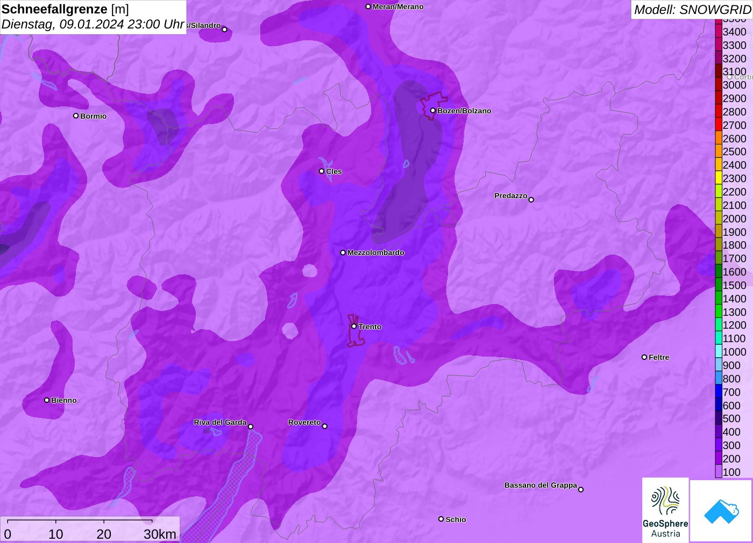Click the Predazzo label text
Image resolution: width=753 pixels, height=543 pixels.
coord(510,196)
